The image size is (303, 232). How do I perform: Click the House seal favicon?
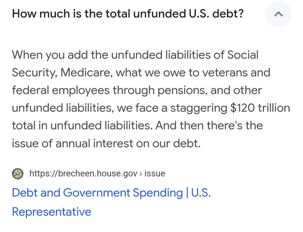point(18,174)
